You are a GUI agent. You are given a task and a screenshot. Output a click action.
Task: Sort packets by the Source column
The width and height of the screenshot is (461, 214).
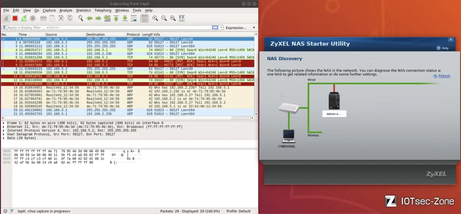click(65, 35)
